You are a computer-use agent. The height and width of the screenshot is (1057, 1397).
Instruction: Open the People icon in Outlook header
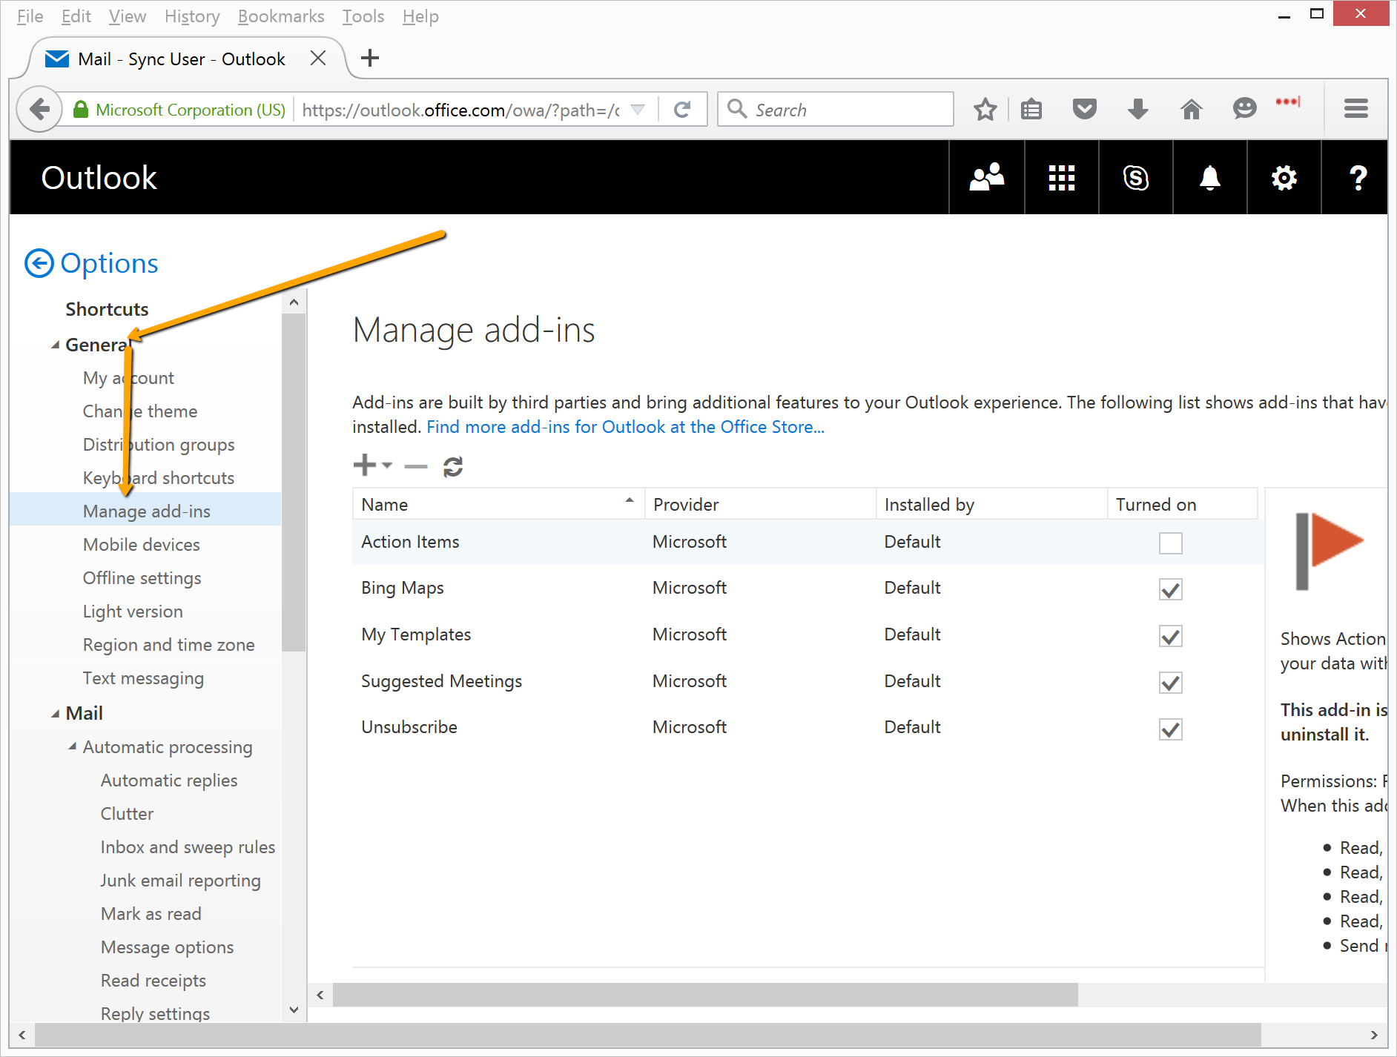(x=986, y=178)
